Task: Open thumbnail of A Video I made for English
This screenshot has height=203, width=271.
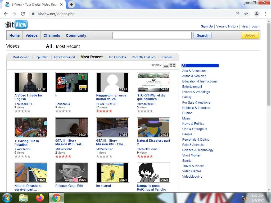Action: coord(31,82)
